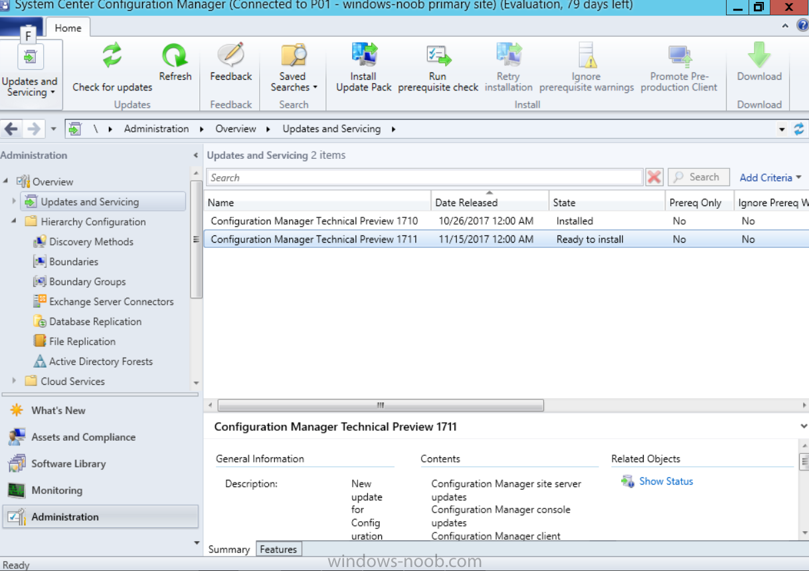Image resolution: width=809 pixels, height=571 pixels.
Task: Open the Feedback ribbon icon
Action: coord(230,56)
